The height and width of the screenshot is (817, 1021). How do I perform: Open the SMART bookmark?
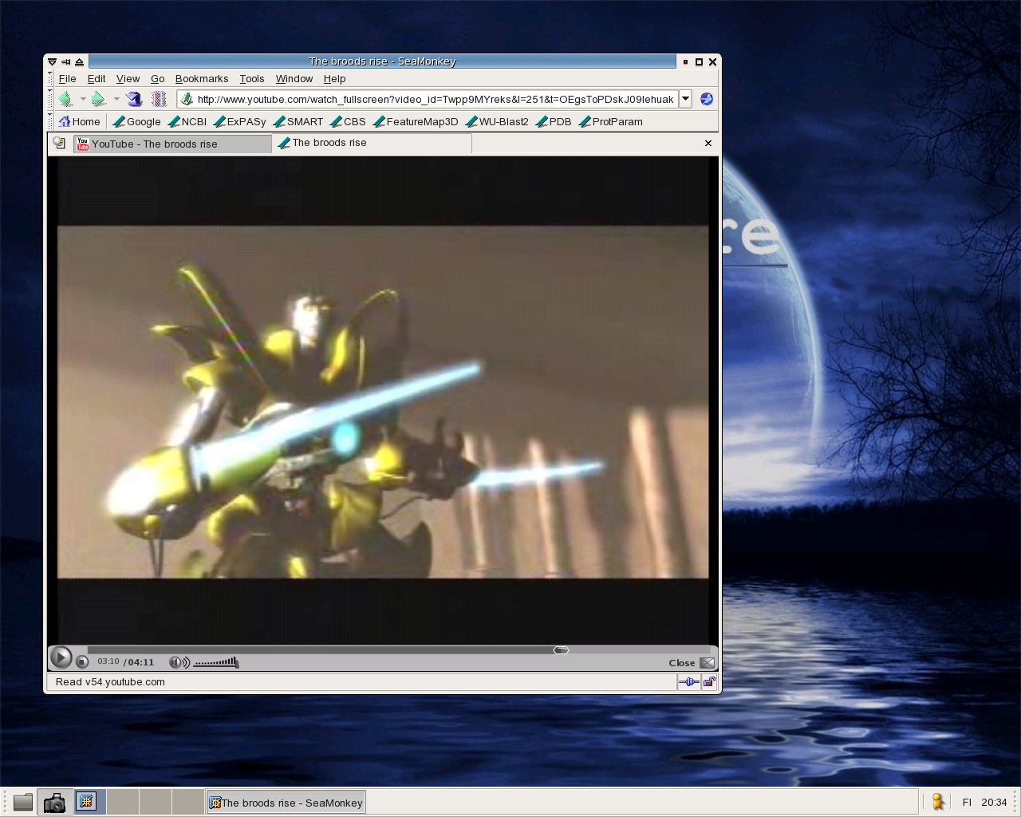pos(298,121)
